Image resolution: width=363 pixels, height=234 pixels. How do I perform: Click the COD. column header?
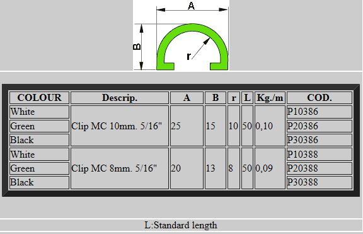(320, 98)
